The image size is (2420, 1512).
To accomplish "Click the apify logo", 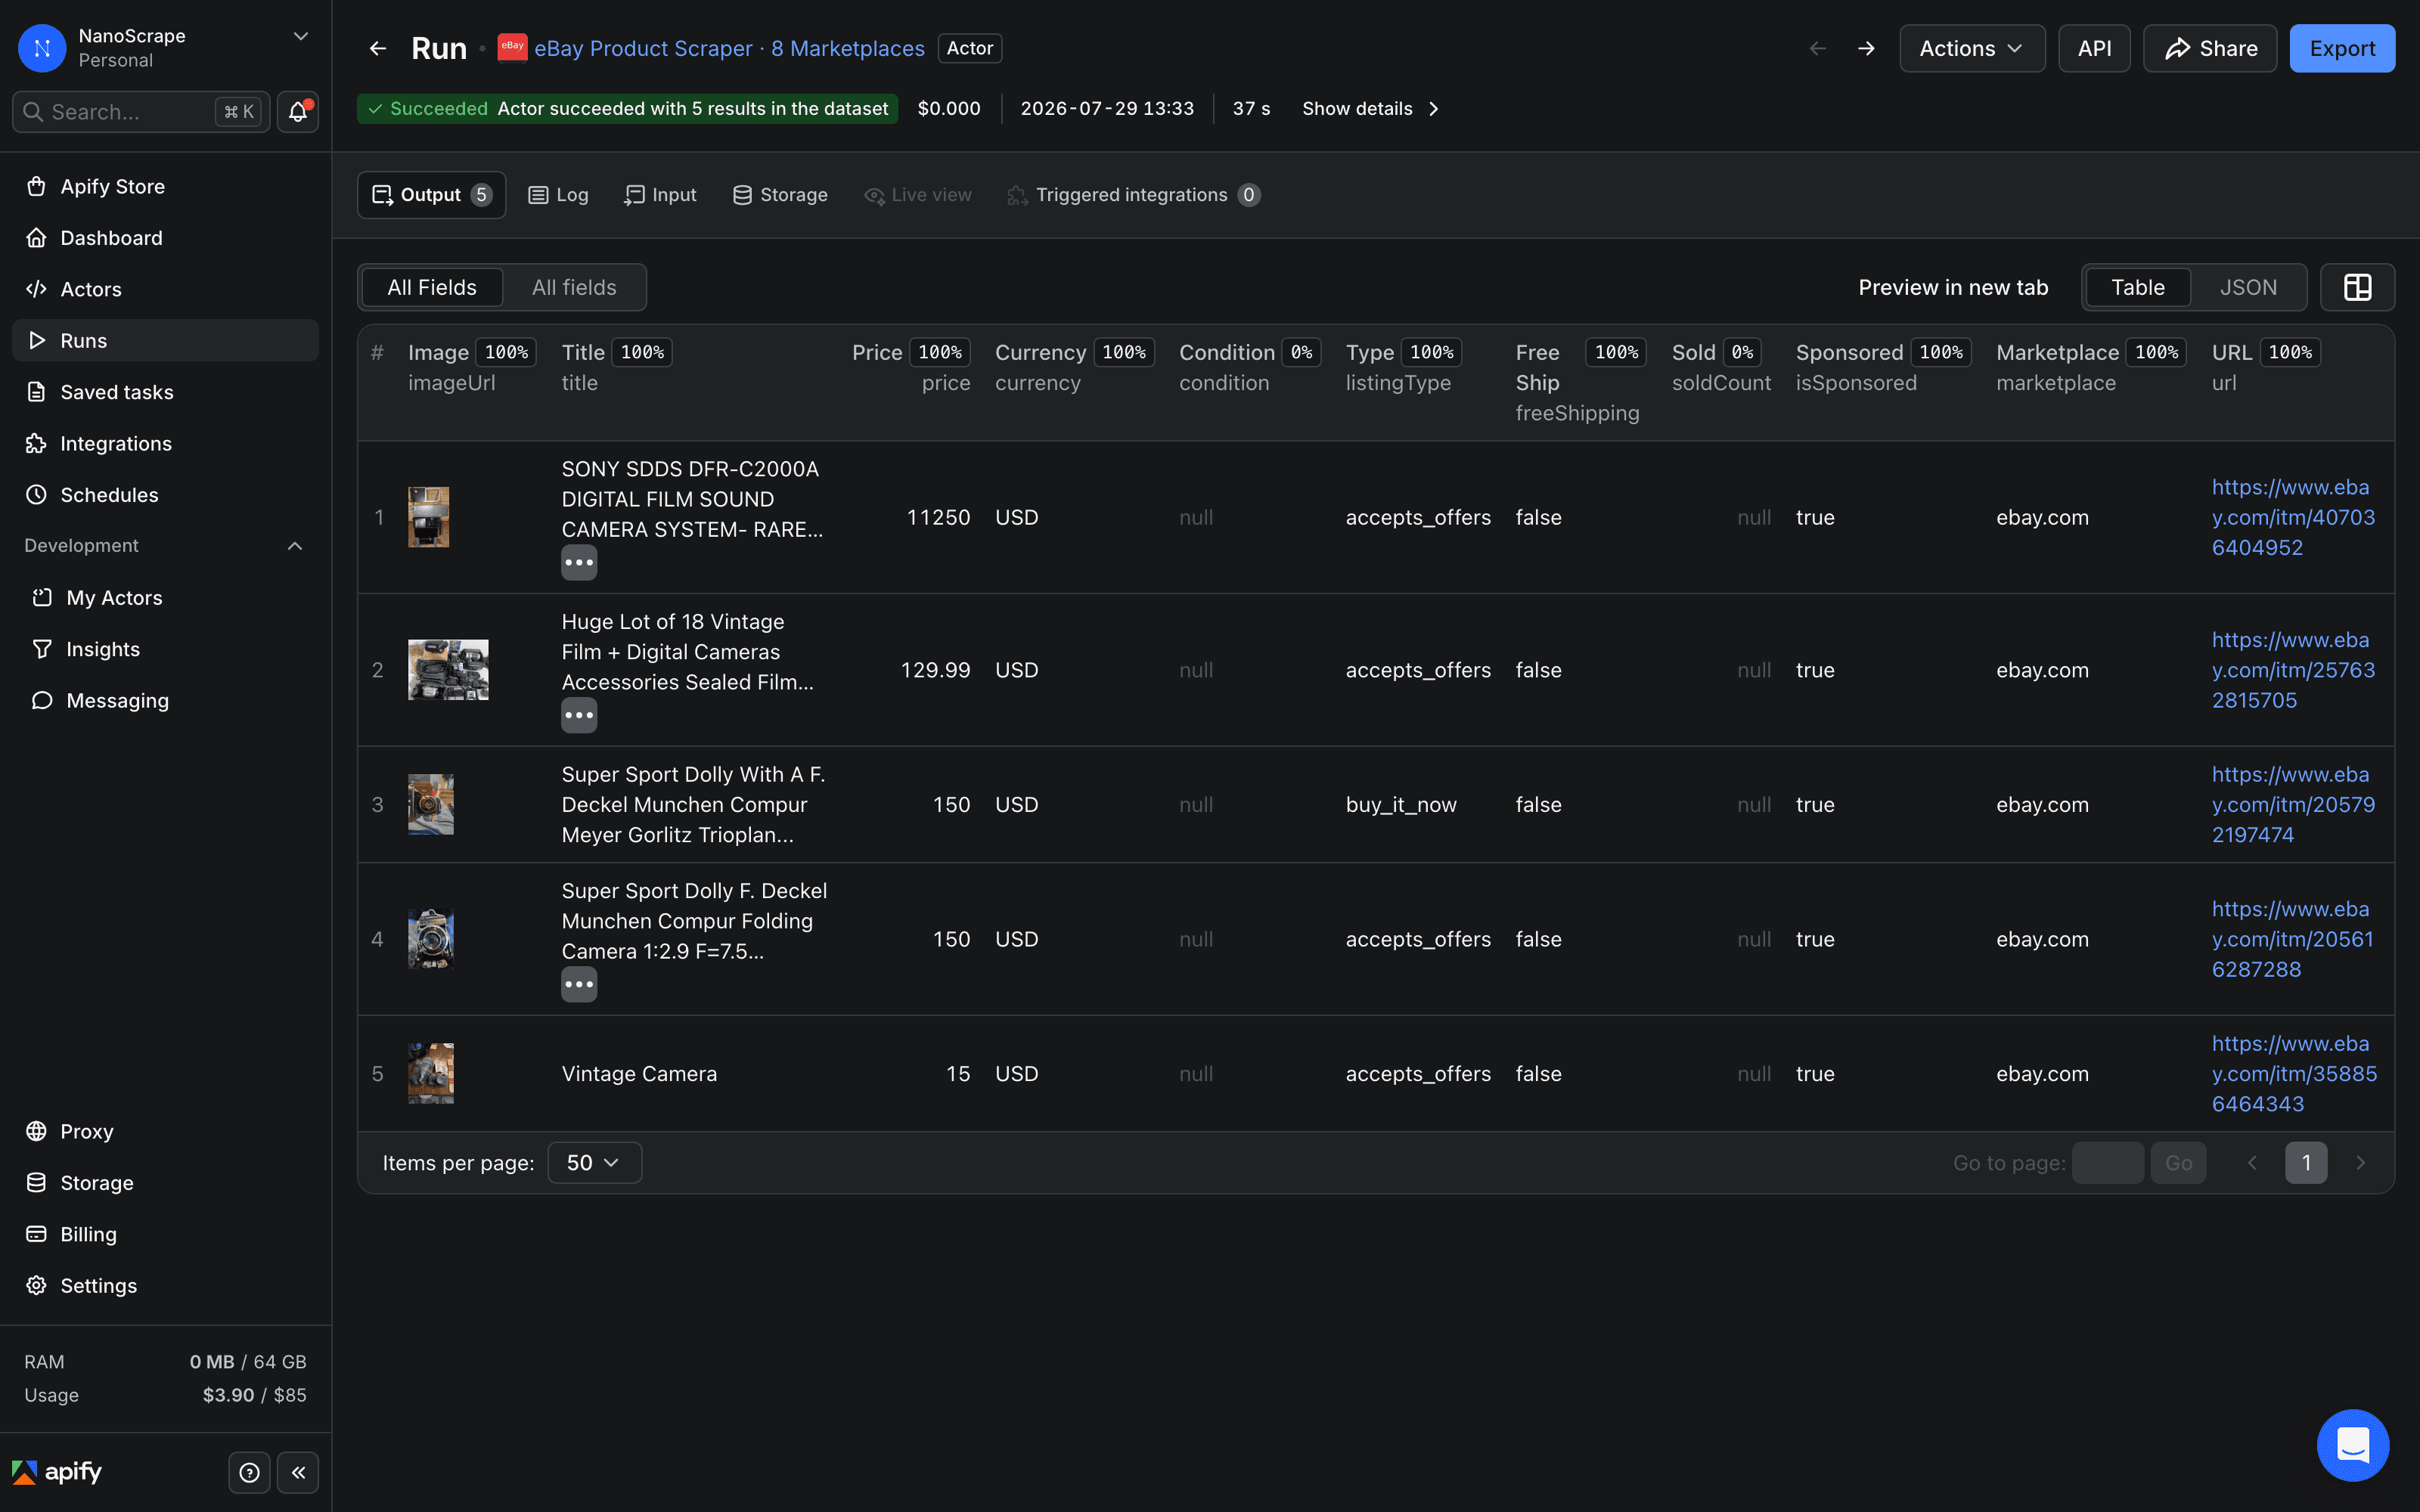I will click(57, 1472).
